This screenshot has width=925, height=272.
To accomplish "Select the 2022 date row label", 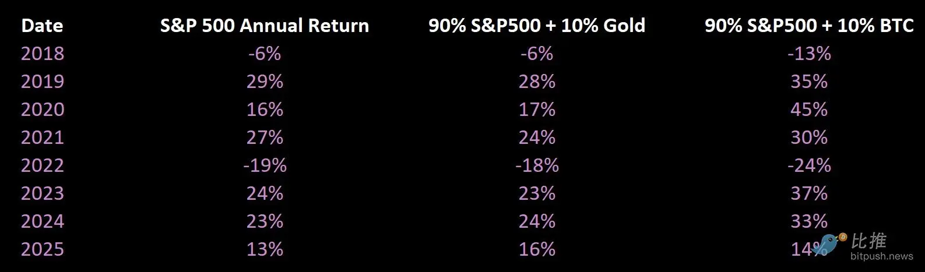I will click(x=43, y=165).
